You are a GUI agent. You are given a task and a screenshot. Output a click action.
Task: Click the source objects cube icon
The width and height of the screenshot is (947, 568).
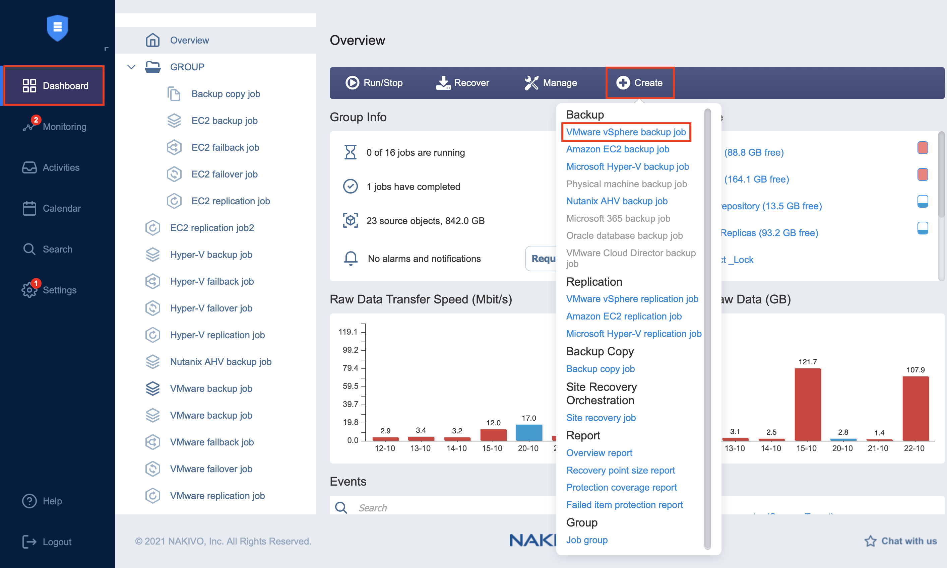350,220
